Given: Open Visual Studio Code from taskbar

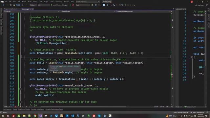Looking at the screenshot, I should (73, 116).
